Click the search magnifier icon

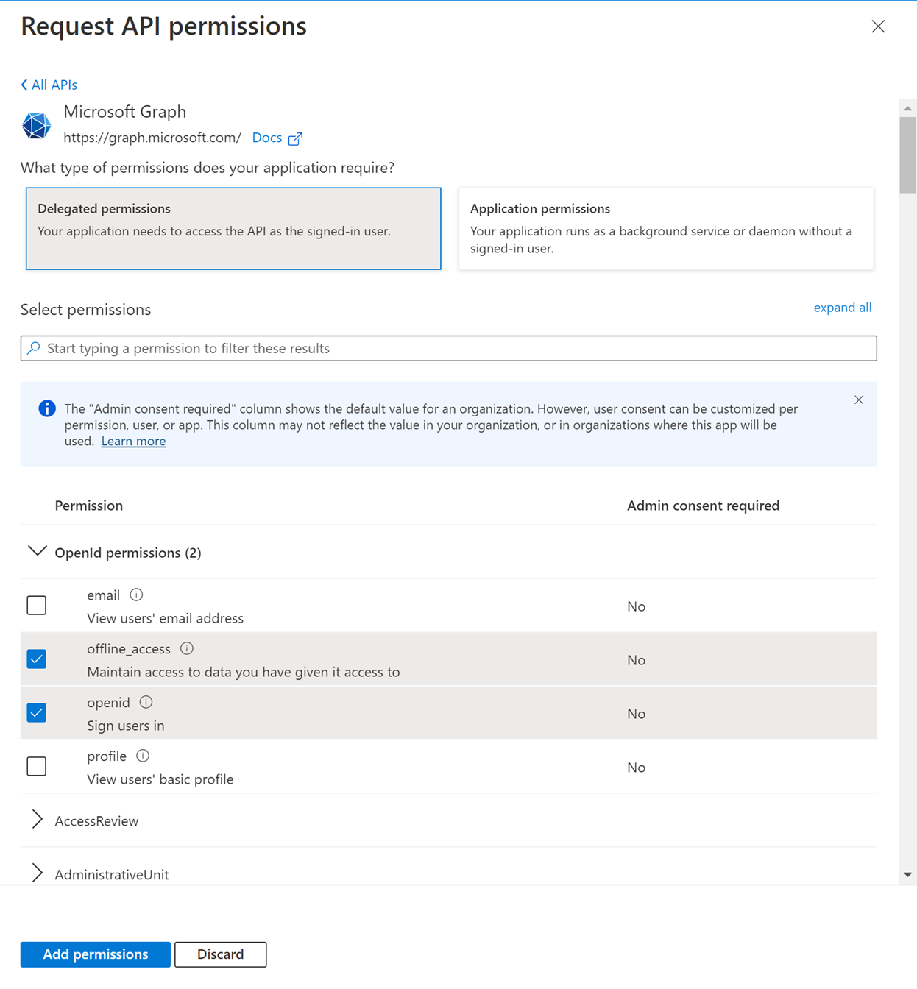(x=34, y=347)
